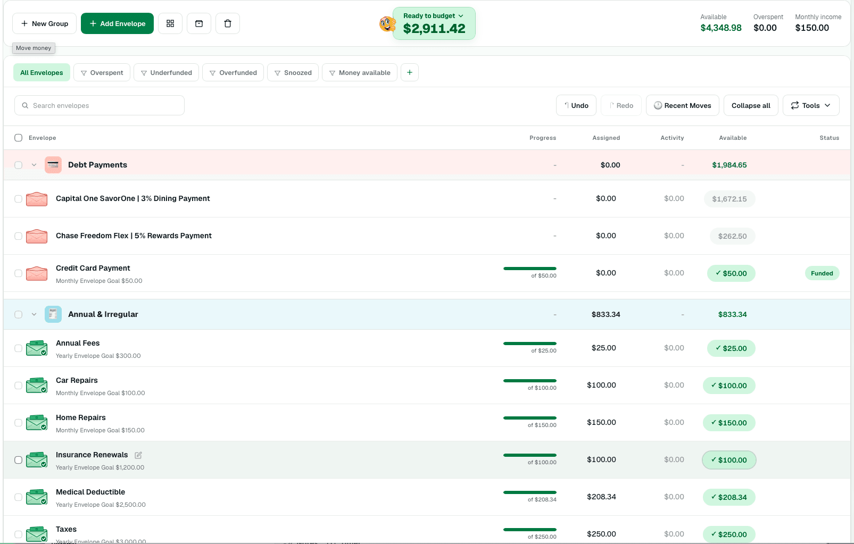Image resolution: width=854 pixels, height=544 pixels.
Task: Click the Monthly income $150.00 value
Action: click(812, 28)
